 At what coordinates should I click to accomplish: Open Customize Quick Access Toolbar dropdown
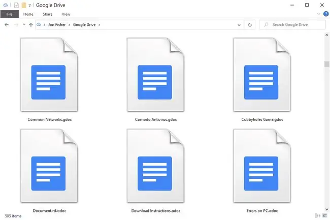click(x=29, y=6)
